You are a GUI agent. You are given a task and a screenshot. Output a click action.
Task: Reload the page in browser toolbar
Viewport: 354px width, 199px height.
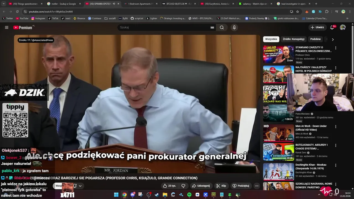click(x=17, y=12)
